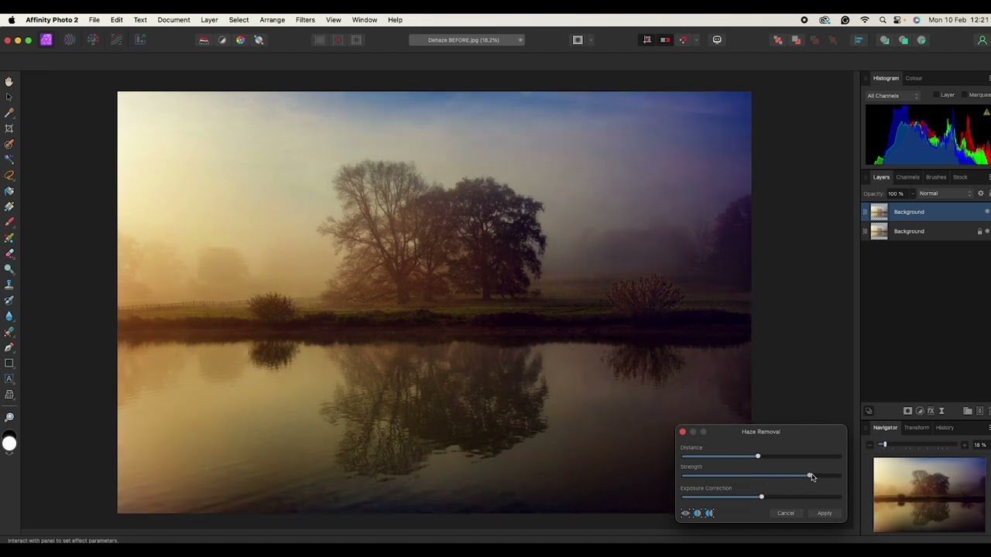Open the layer blend options gear icon
This screenshot has width=991, height=557.
(x=980, y=193)
